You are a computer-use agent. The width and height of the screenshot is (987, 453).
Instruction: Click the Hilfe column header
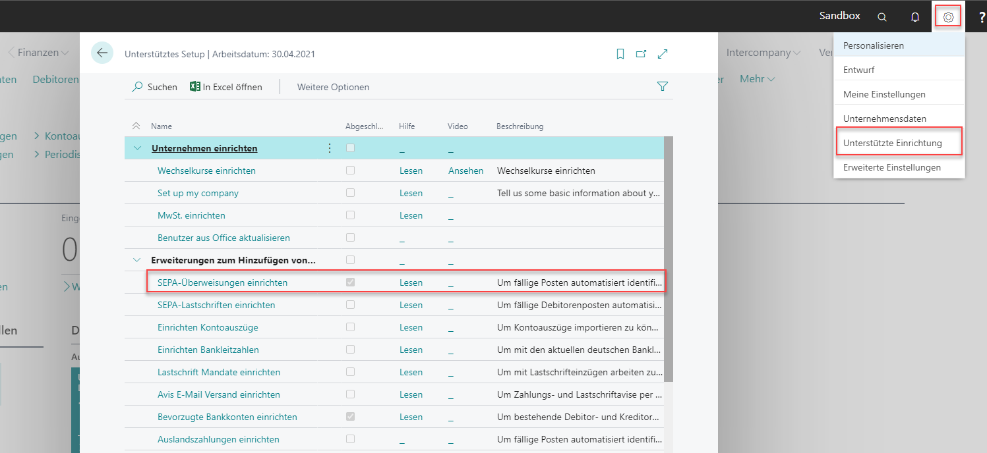coord(407,126)
